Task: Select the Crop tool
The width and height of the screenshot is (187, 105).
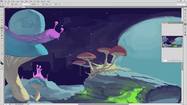Action: pos(2,20)
